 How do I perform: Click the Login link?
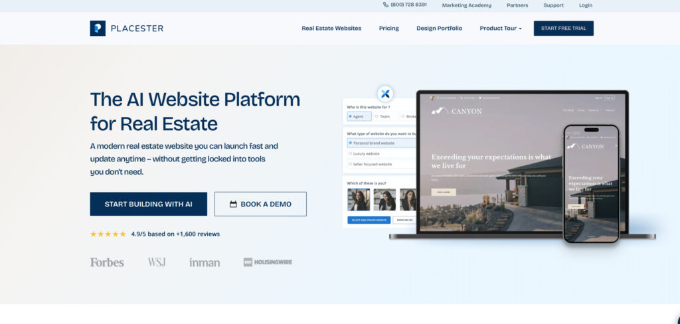pos(586,5)
